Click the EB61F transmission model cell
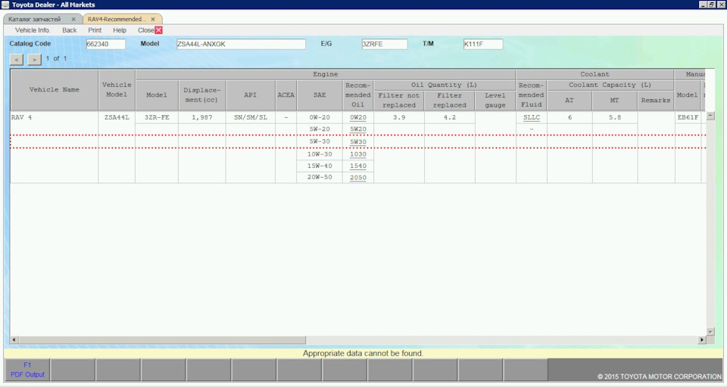 [x=688, y=117]
